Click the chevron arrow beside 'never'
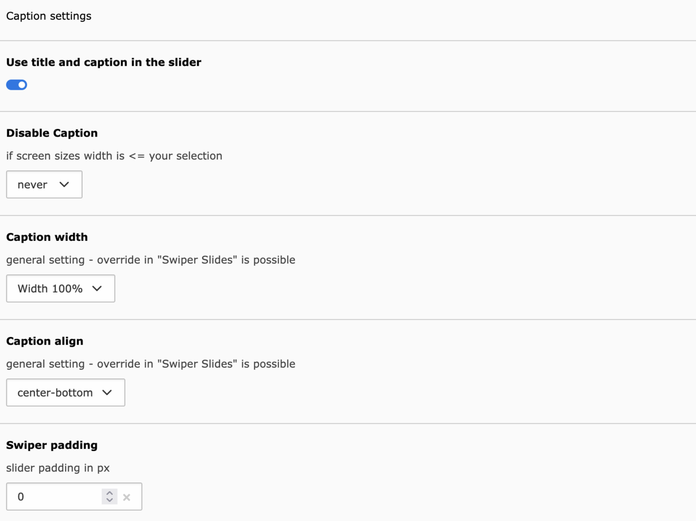696x521 pixels. point(64,184)
